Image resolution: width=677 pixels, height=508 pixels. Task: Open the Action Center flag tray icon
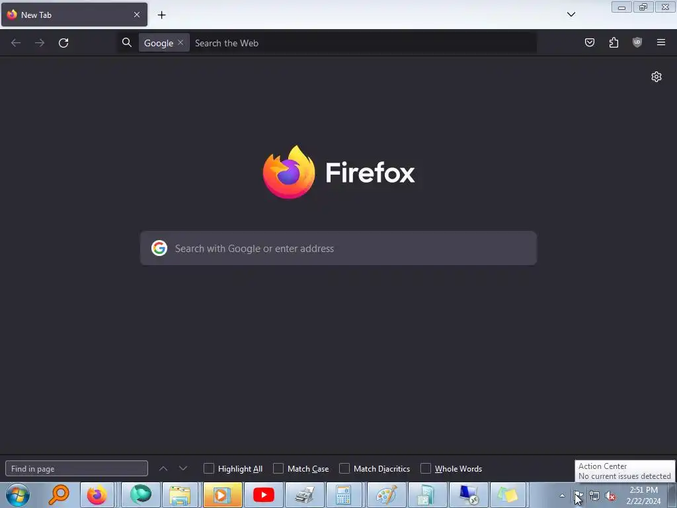point(578,495)
